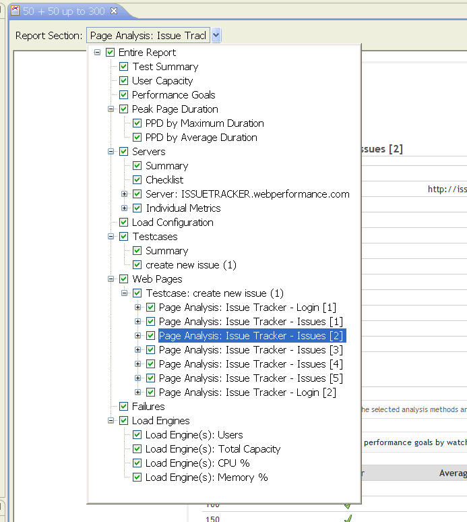
Task: Select Page Analysis: Issue Tracker - Issues [4]
Action: tap(251, 364)
